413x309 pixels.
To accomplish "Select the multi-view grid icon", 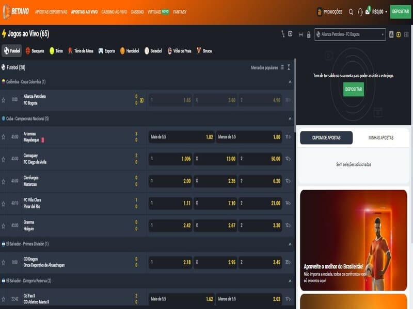I will [x=406, y=35].
